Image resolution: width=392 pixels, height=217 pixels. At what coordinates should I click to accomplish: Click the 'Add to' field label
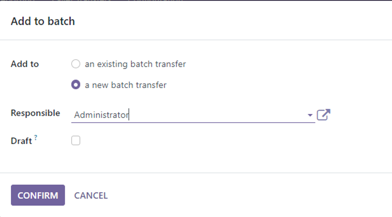[x=25, y=64]
